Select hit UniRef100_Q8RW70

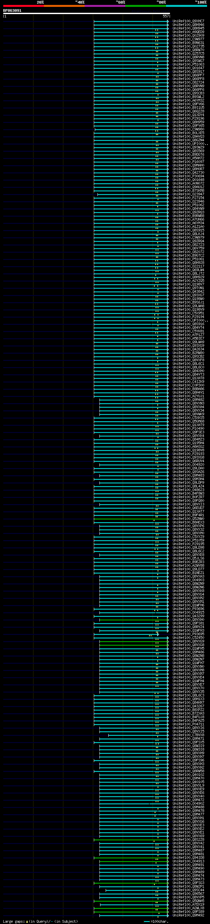(x=188, y=50)
